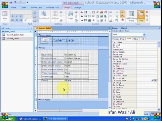
Task: Toggle Italic formatting in Font group
Action: click(16, 16)
